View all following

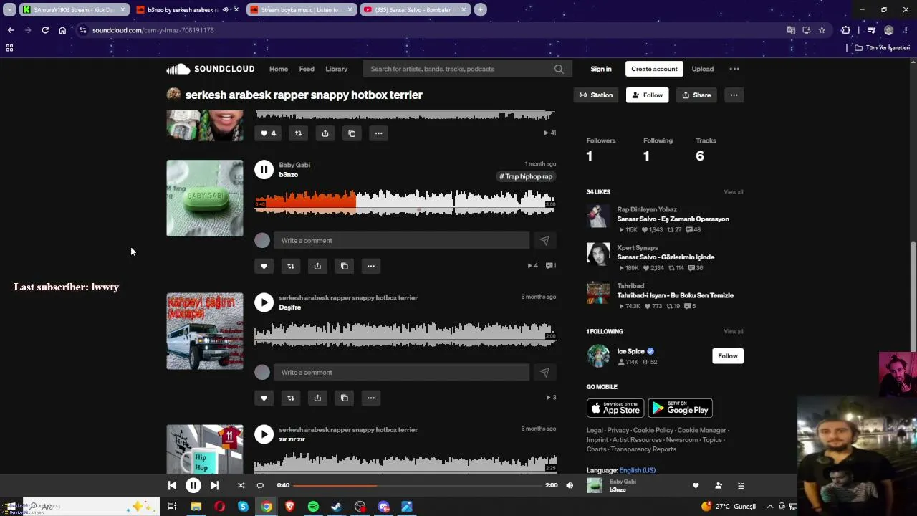click(x=734, y=332)
